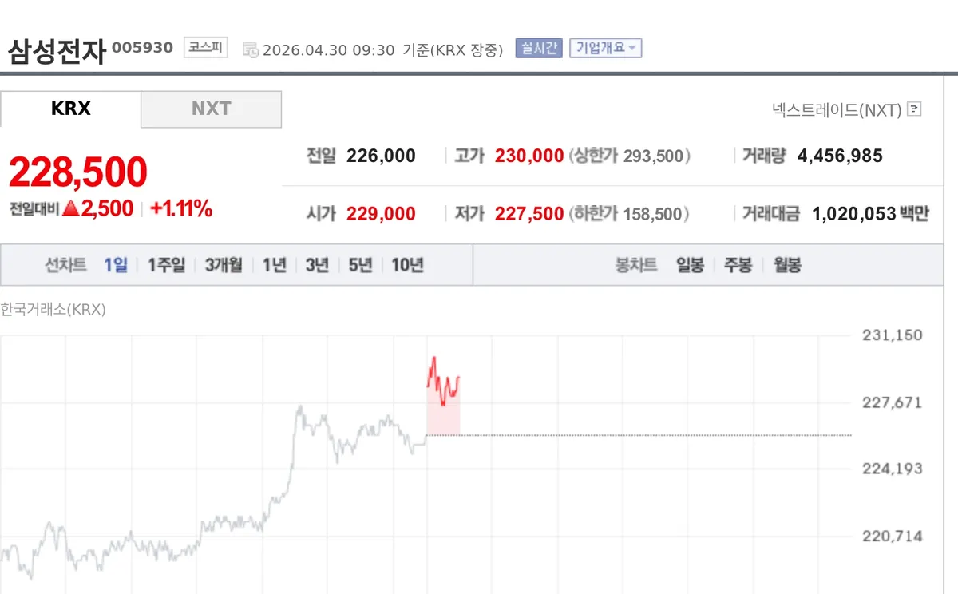958x594 pixels.
Task: Expand the 기업개요 dropdown
Action: (x=606, y=48)
